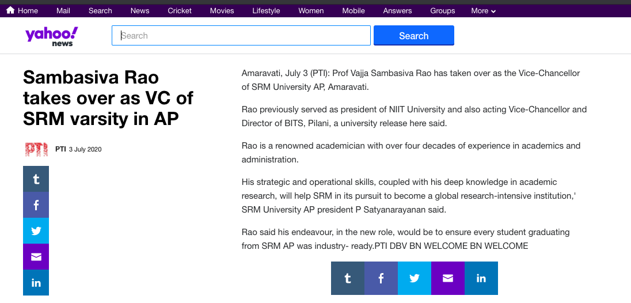
Task: Click the PTI publisher logo thumbnail
Action: [36, 149]
